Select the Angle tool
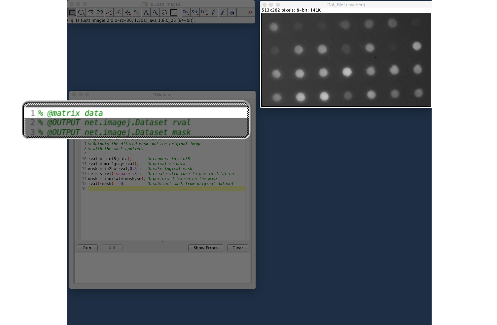Image resolution: width=497 pixels, height=325 pixels. tap(118, 13)
